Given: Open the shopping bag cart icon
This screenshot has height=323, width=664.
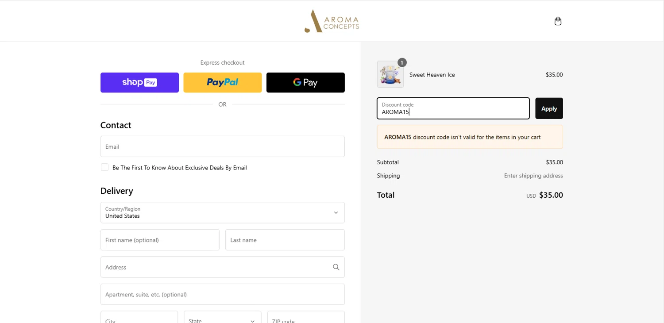Looking at the screenshot, I should 558,21.
